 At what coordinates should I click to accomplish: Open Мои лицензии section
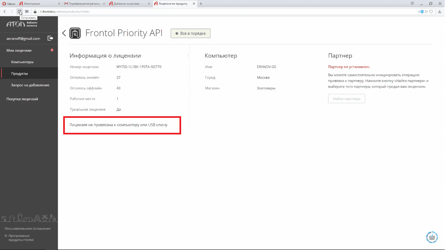click(19, 50)
